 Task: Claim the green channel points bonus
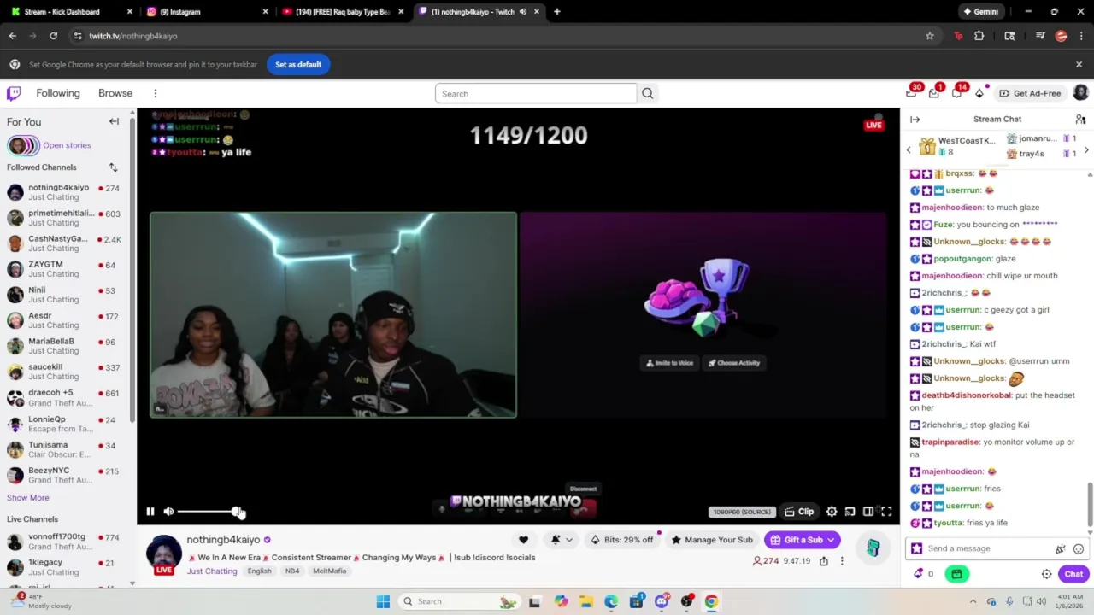(x=956, y=574)
